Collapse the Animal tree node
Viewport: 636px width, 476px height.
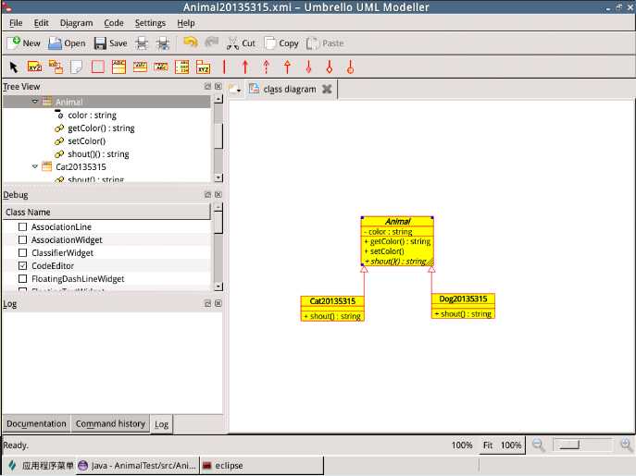click(x=35, y=102)
